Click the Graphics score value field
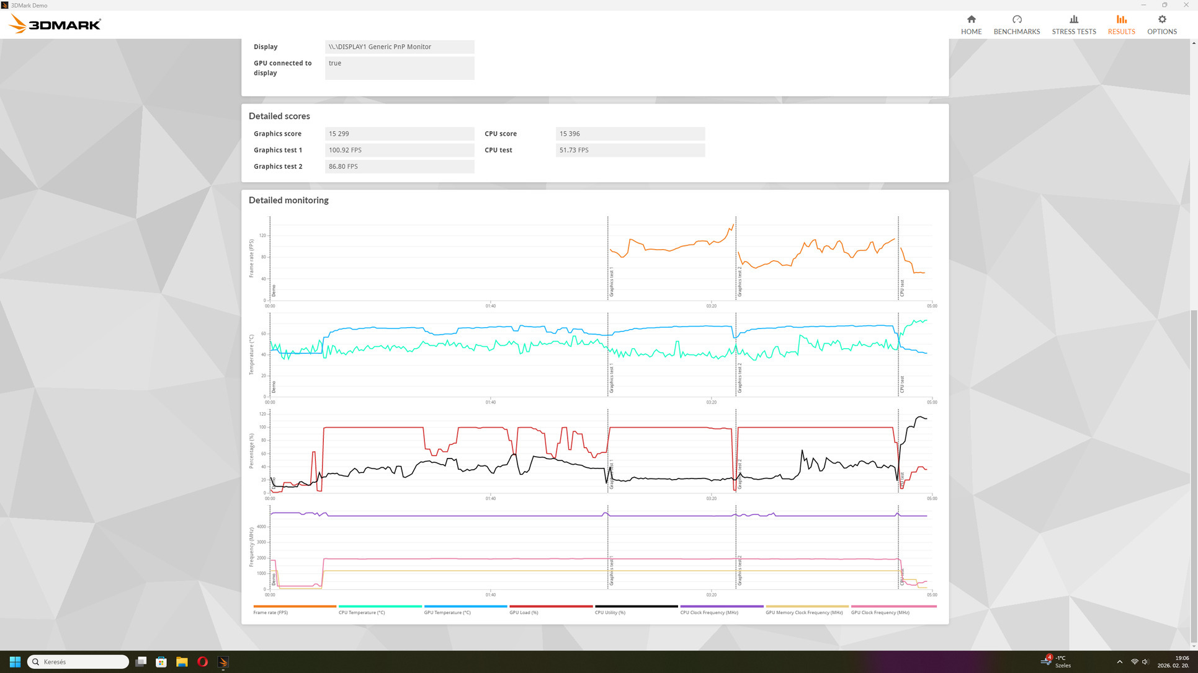The image size is (1198, 673). pos(399,134)
